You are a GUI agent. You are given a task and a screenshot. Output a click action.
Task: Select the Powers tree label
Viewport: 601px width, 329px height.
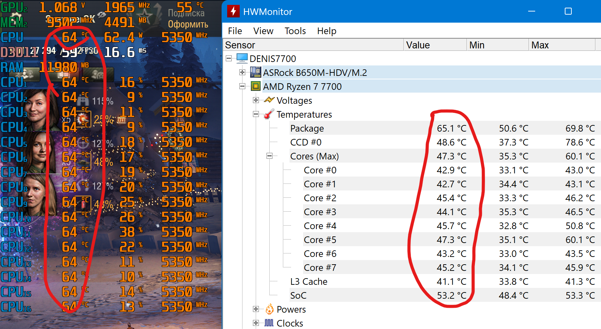click(x=291, y=309)
